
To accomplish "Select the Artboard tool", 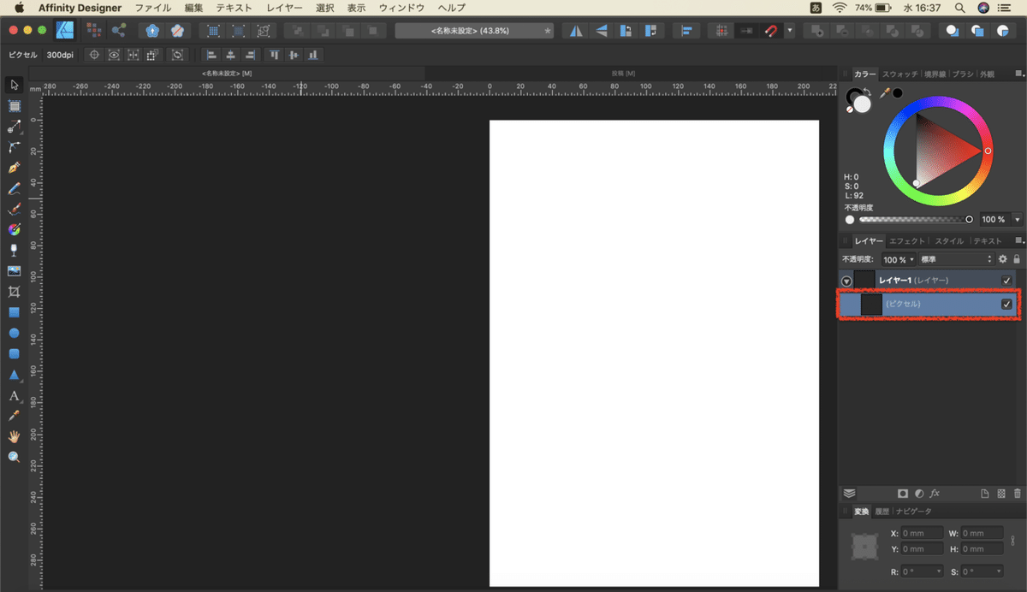I will click(x=14, y=106).
